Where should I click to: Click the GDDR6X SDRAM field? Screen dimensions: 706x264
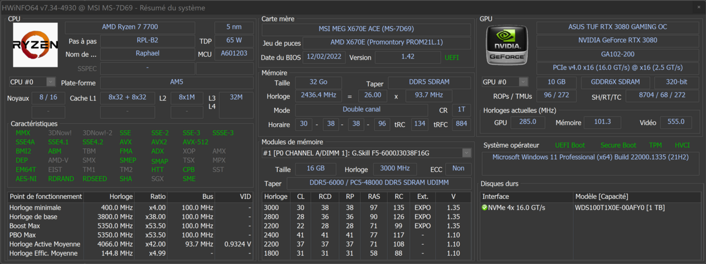click(x=615, y=82)
